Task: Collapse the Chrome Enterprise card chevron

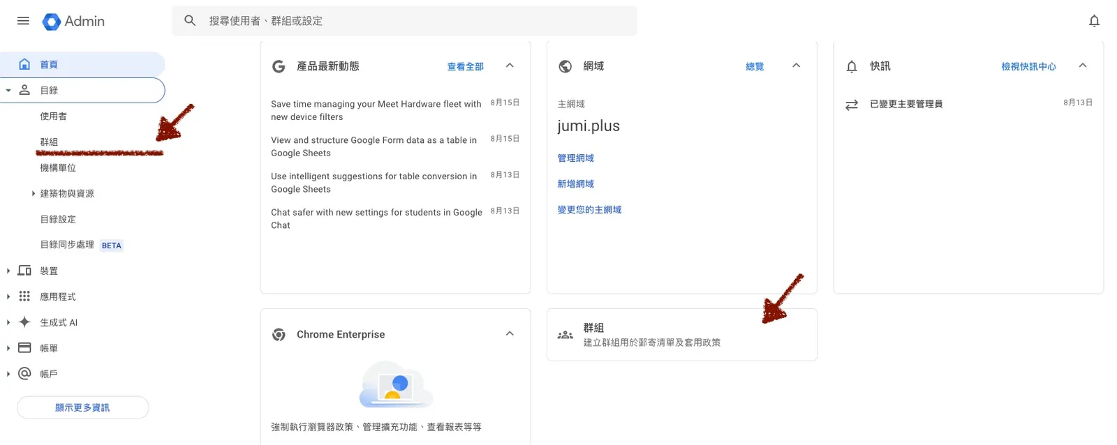Action: click(510, 334)
